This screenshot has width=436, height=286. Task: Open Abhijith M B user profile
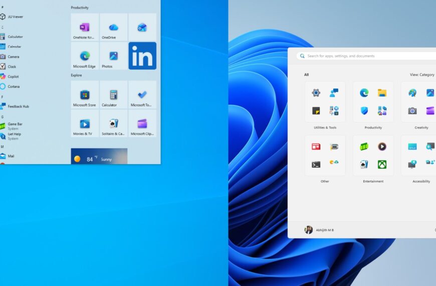pyautogui.click(x=319, y=230)
